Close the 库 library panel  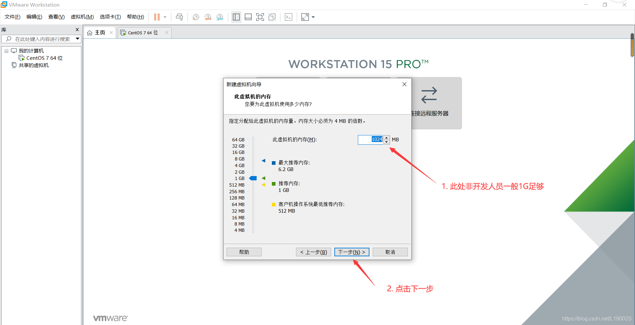click(77, 30)
